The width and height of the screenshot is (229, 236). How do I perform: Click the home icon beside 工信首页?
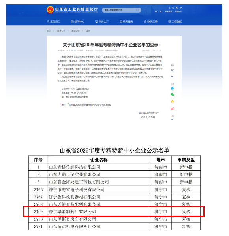(48, 21)
